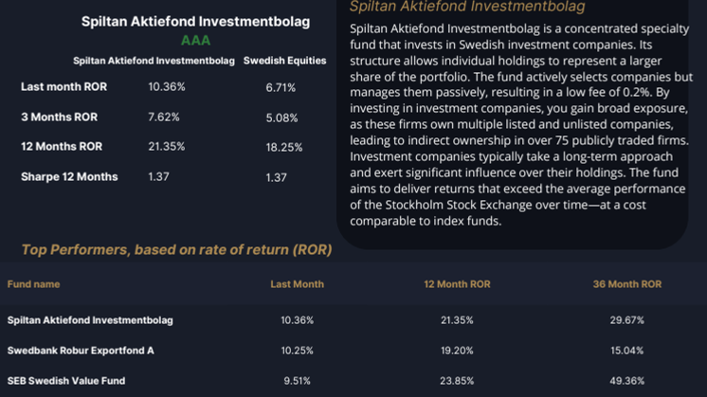Open Swedbank Robur Exportfond A fund row
The width and height of the screenshot is (707, 397).
click(81, 351)
